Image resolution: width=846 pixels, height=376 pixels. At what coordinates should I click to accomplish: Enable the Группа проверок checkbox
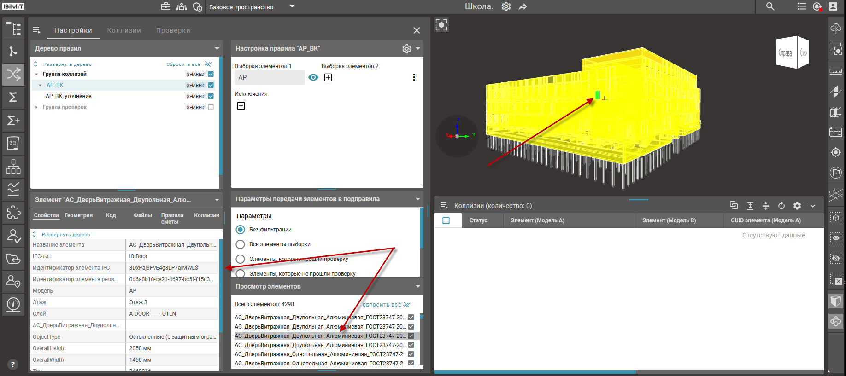211,107
